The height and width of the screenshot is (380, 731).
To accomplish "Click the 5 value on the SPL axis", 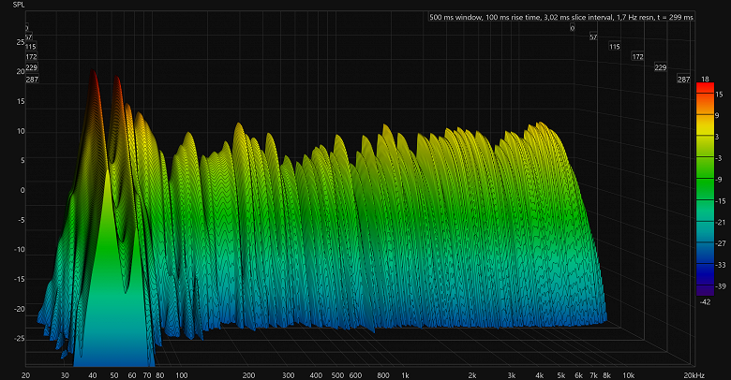I will [22, 160].
